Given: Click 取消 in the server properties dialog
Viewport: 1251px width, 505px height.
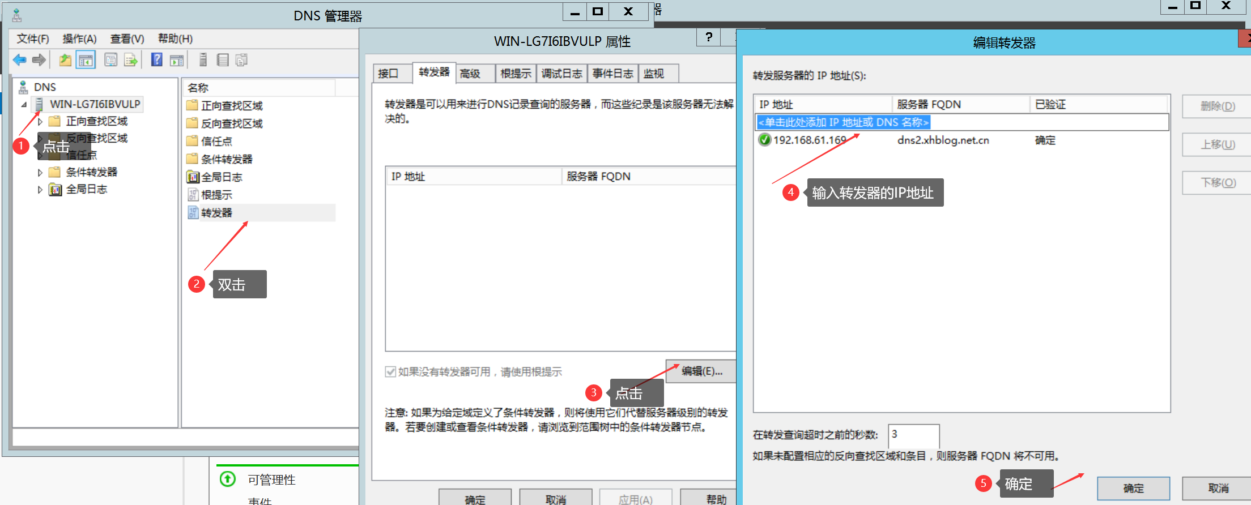Looking at the screenshot, I should pos(556,498).
